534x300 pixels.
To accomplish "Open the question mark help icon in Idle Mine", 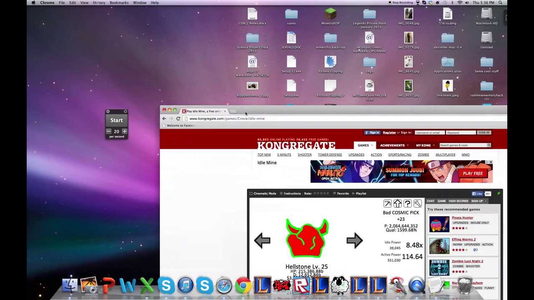I will click(x=407, y=203).
